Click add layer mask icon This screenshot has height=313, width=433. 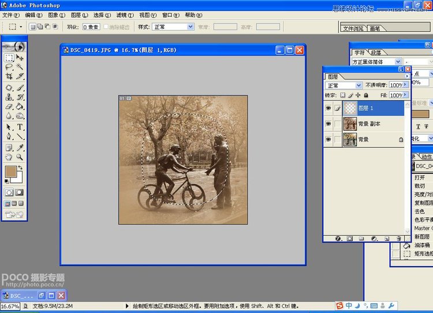pos(350,239)
